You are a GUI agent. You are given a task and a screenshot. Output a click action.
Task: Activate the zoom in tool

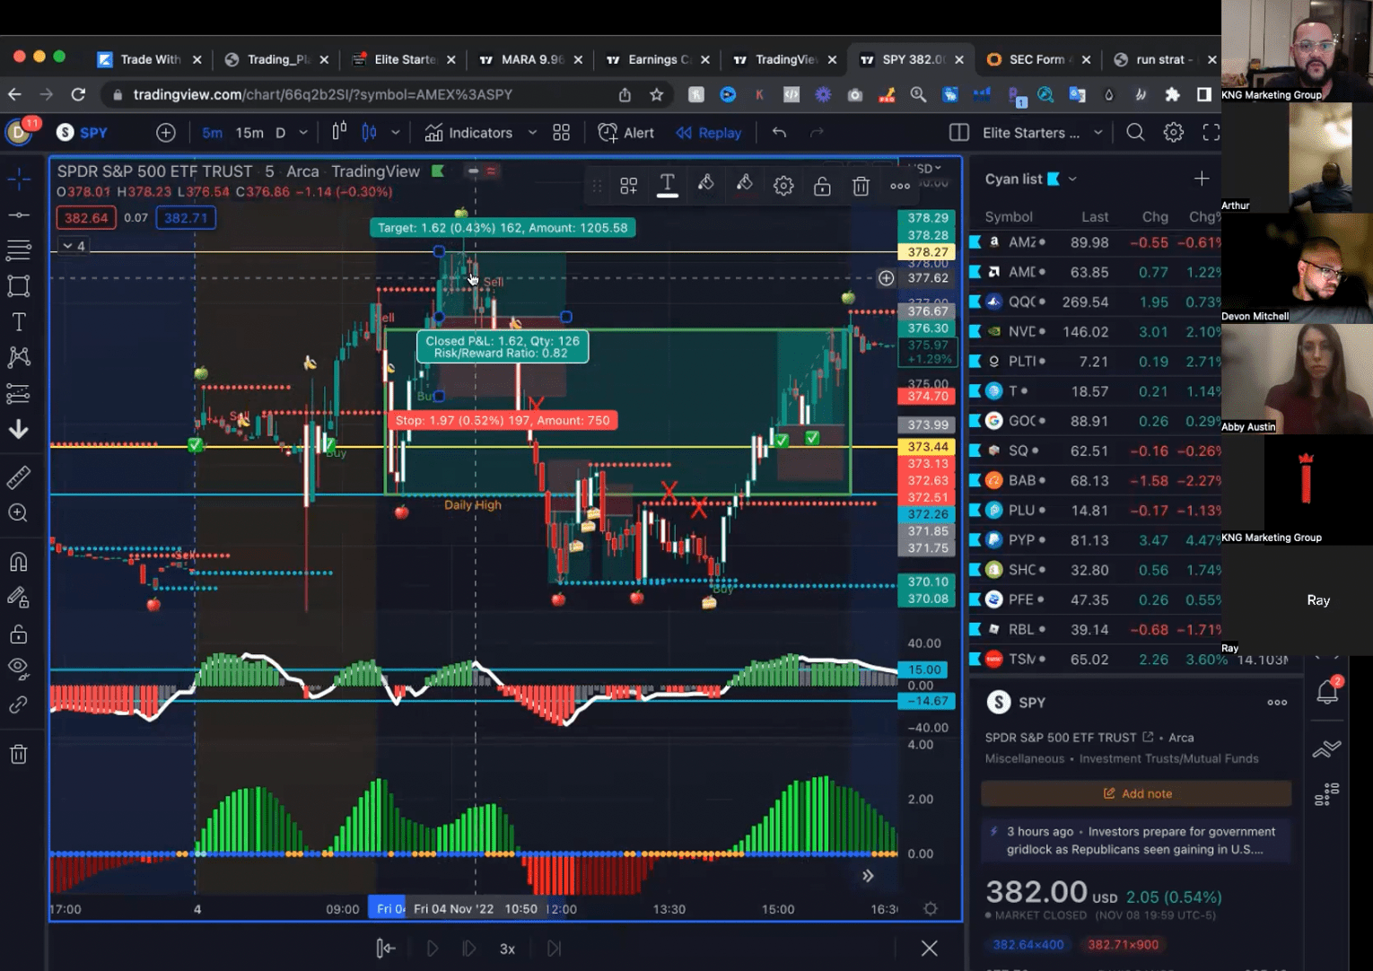tap(19, 513)
